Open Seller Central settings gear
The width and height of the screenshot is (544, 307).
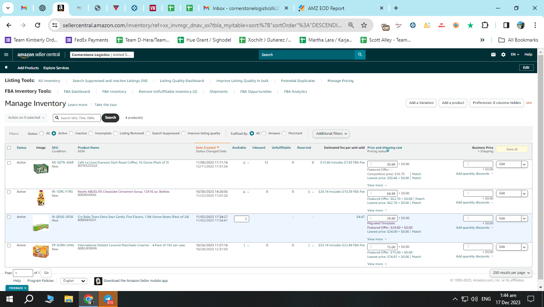pyautogui.click(x=503, y=55)
